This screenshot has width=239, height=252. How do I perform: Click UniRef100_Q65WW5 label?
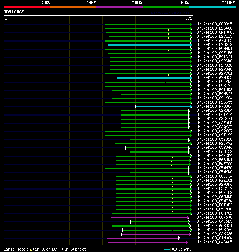click(x=214, y=197)
